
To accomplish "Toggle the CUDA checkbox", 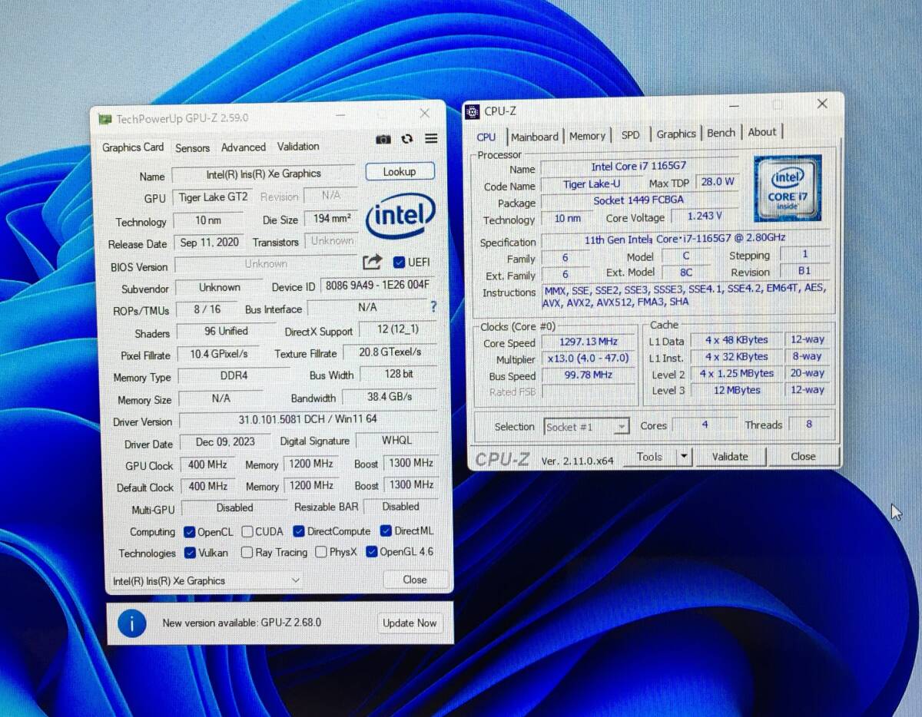I will (x=247, y=531).
